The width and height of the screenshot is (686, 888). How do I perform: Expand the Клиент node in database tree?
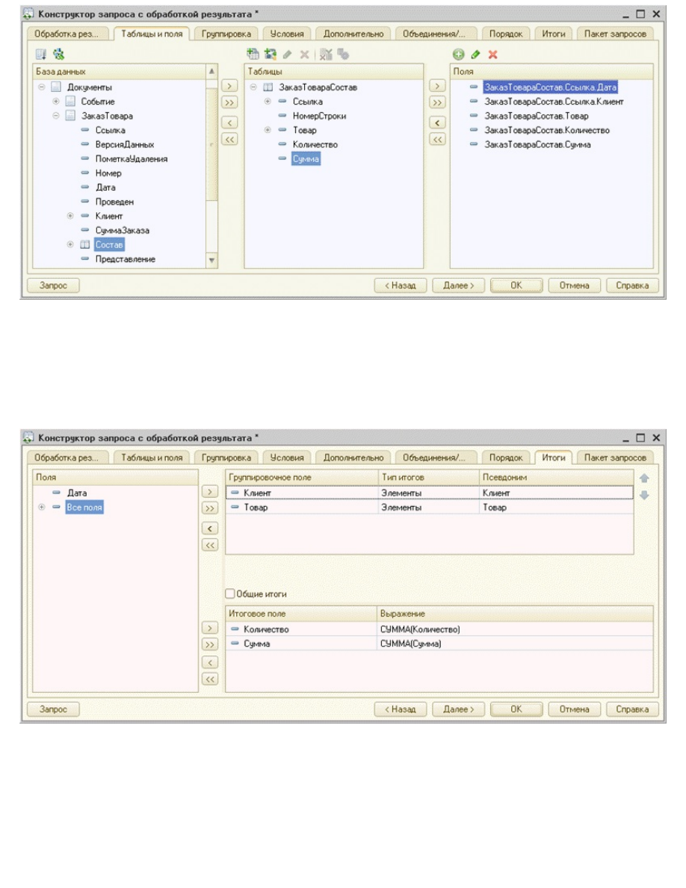coord(71,216)
